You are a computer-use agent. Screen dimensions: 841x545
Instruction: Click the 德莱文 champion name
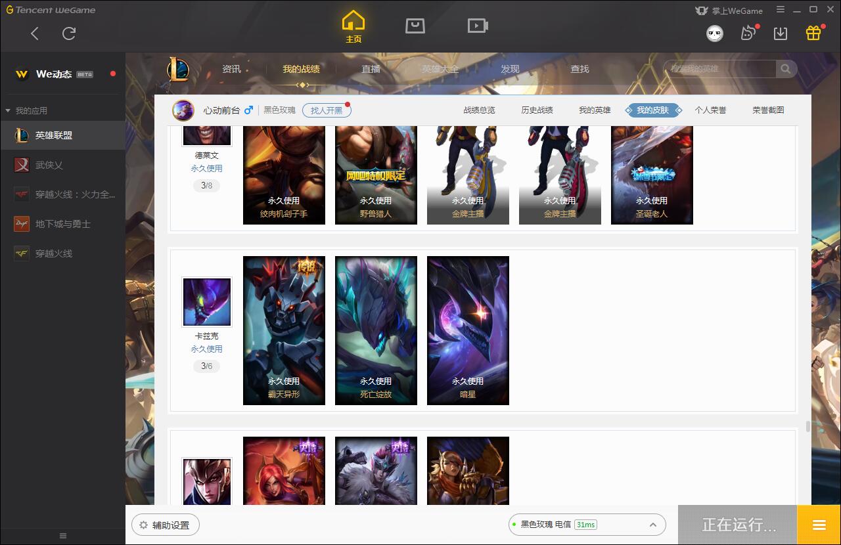pos(207,156)
